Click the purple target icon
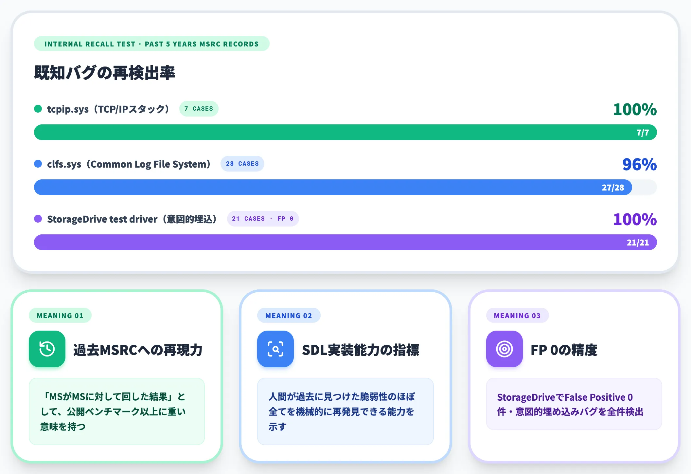This screenshot has height=474, width=691. coord(505,349)
